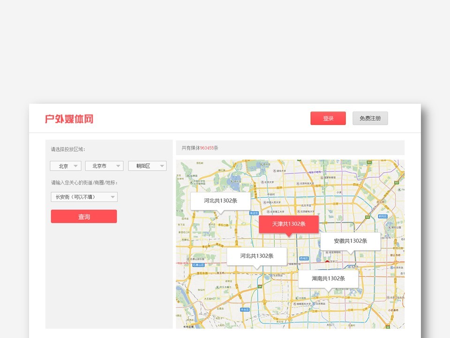450x338 pixels.
Task: Click the 石景山区 district tag on map
Action: tap(198, 265)
